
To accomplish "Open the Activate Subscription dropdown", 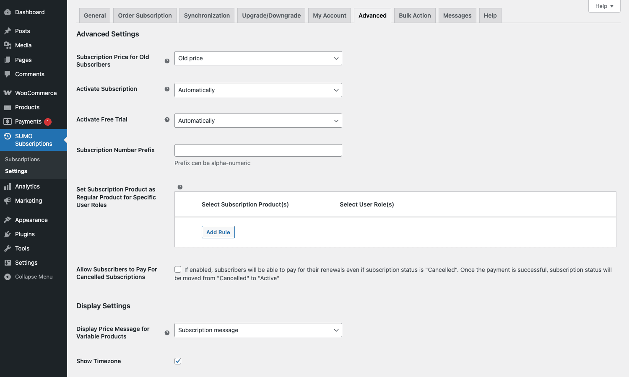I will point(258,90).
